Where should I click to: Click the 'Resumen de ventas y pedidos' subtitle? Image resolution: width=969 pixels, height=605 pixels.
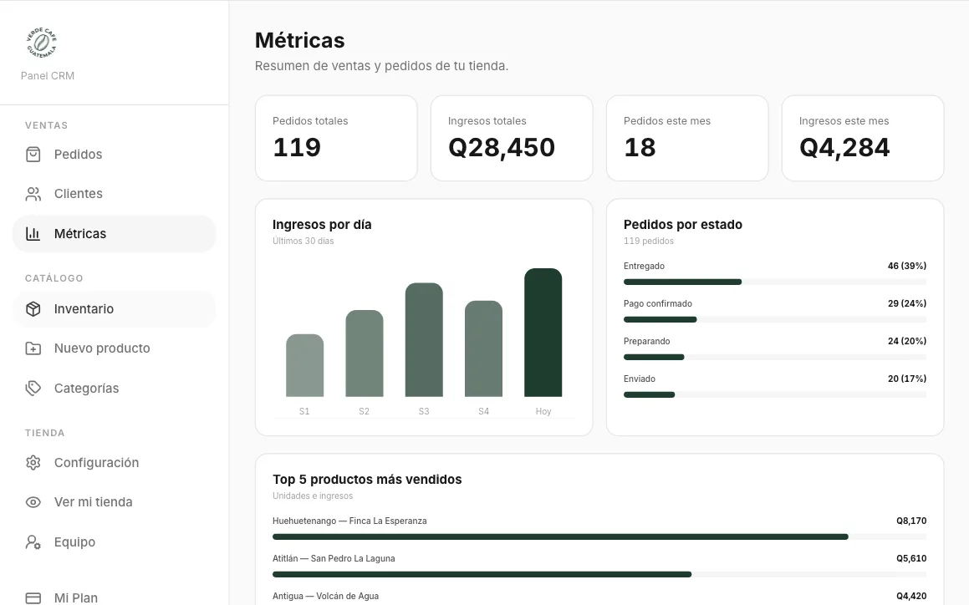(x=381, y=66)
